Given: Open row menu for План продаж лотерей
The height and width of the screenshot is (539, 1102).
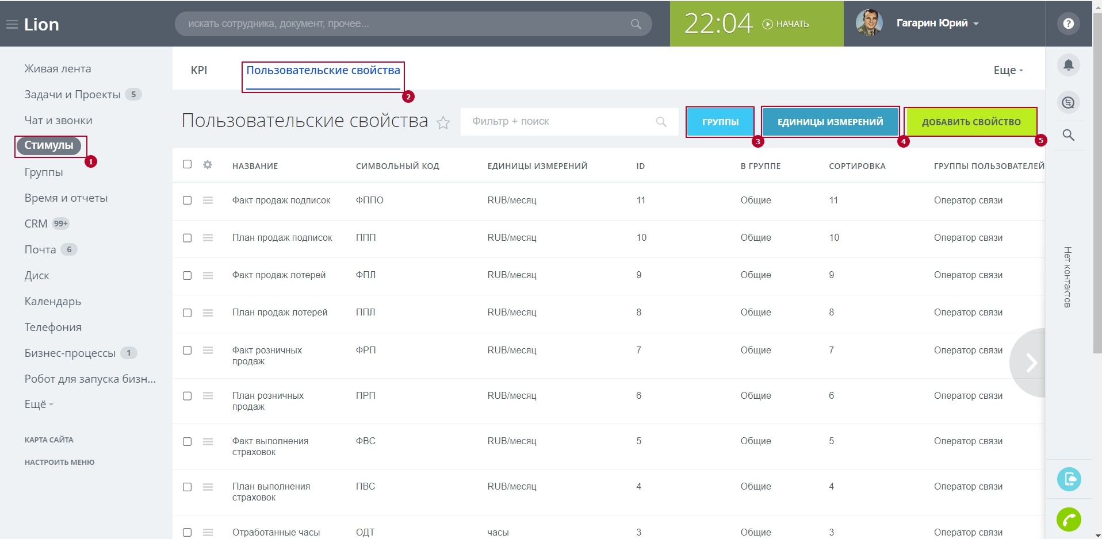Looking at the screenshot, I should 208,313.
